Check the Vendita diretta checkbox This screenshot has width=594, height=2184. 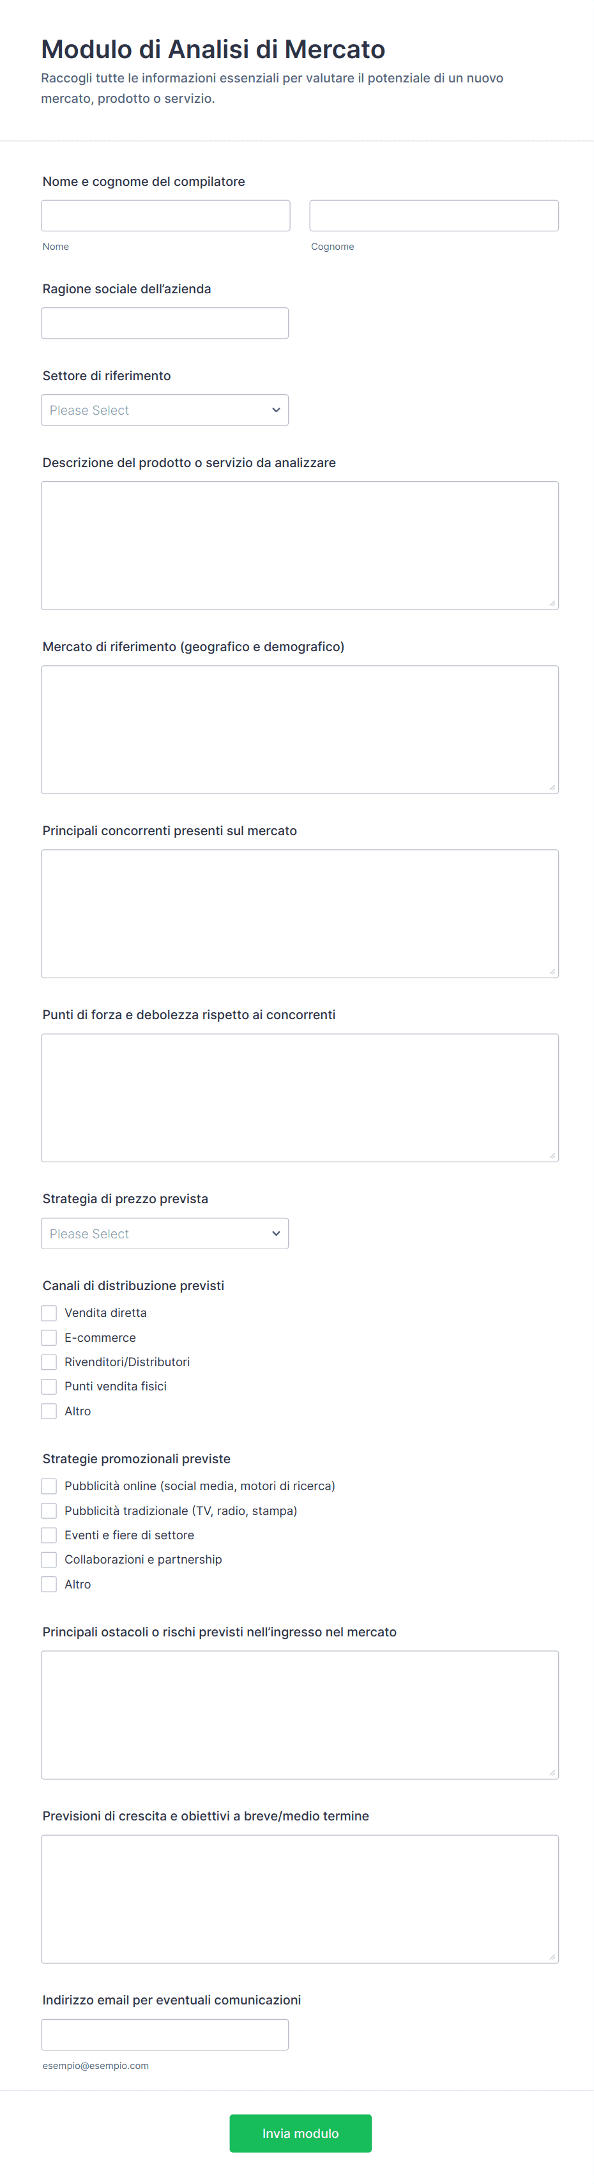[49, 1312]
